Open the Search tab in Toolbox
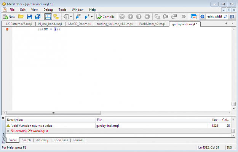 (x=26, y=140)
